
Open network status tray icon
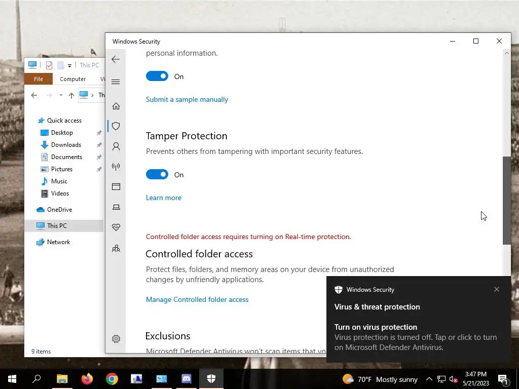click(x=441, y=379)
